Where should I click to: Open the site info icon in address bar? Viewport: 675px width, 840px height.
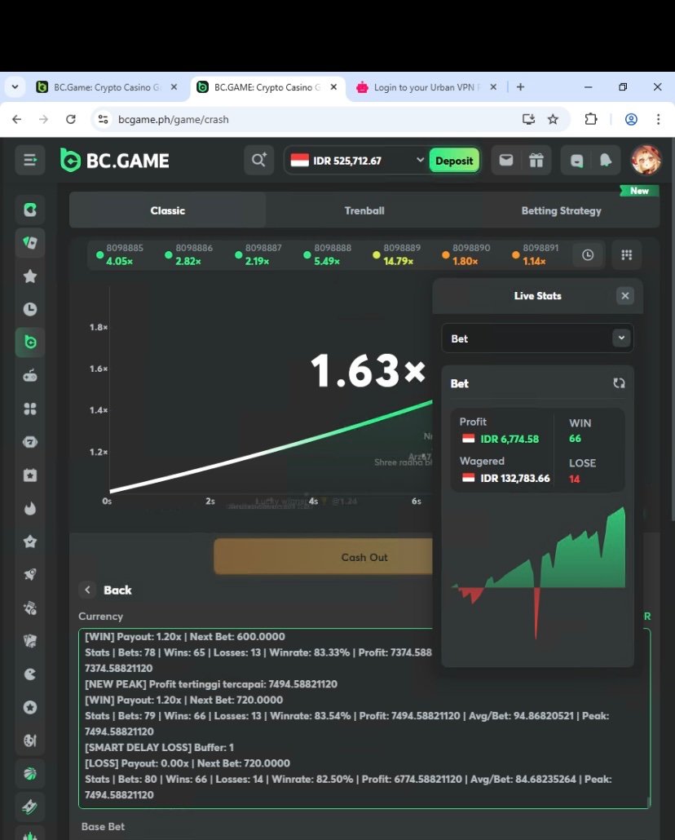[x=103, y=119]
